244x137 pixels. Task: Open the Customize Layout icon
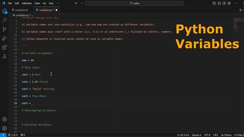[x=229, y=3]
